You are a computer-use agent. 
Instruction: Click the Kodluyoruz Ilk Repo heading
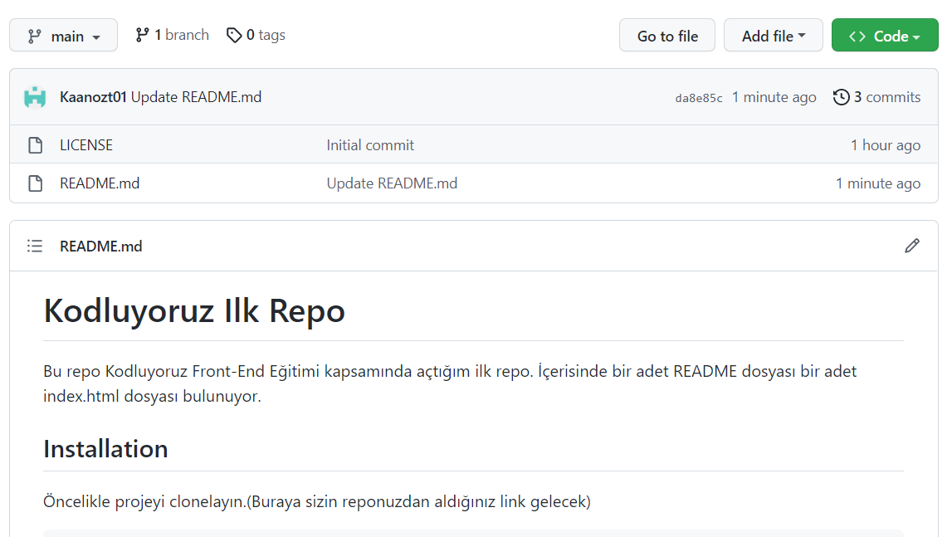(x=194, y=311)
